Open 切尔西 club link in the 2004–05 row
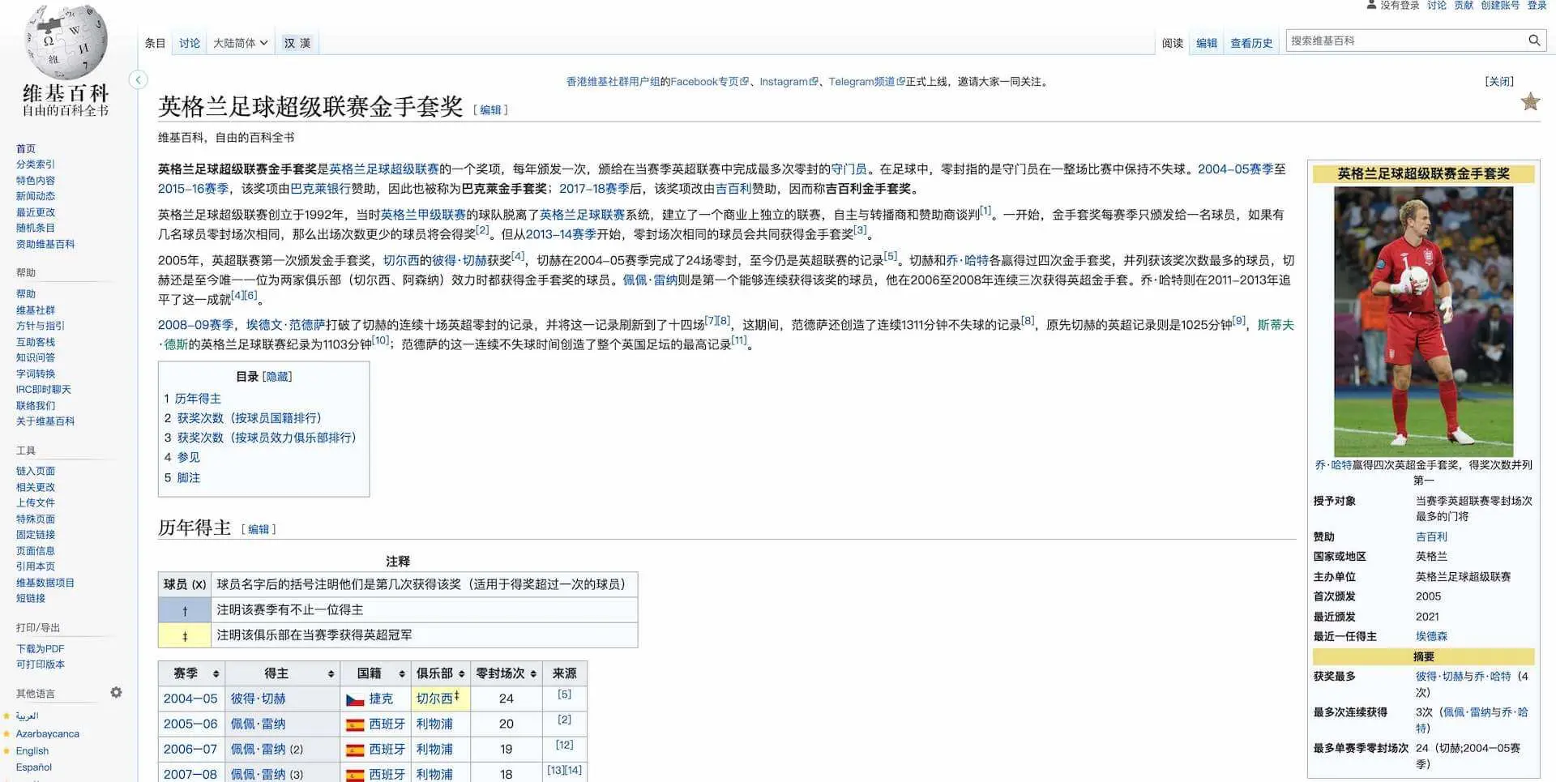 [434, 699]
